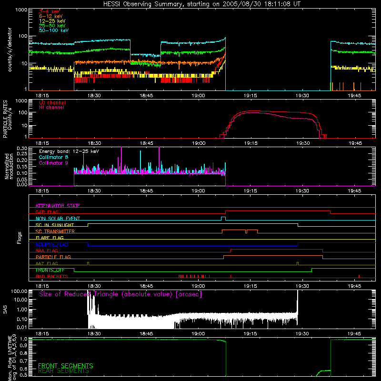Click the 'PARTICLE RATES Counts/s' axis title
This screenshot has width=381, height=381.
7,119
